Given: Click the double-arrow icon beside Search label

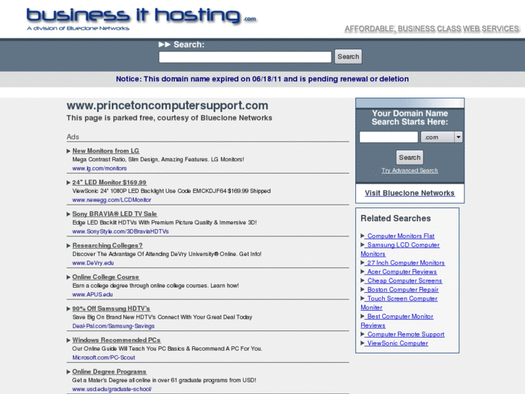Looking at the screenshot, I should coord(165,44).
